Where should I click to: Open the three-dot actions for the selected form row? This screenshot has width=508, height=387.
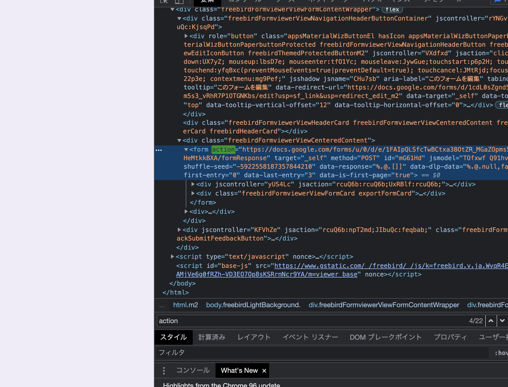click(159, 150)
